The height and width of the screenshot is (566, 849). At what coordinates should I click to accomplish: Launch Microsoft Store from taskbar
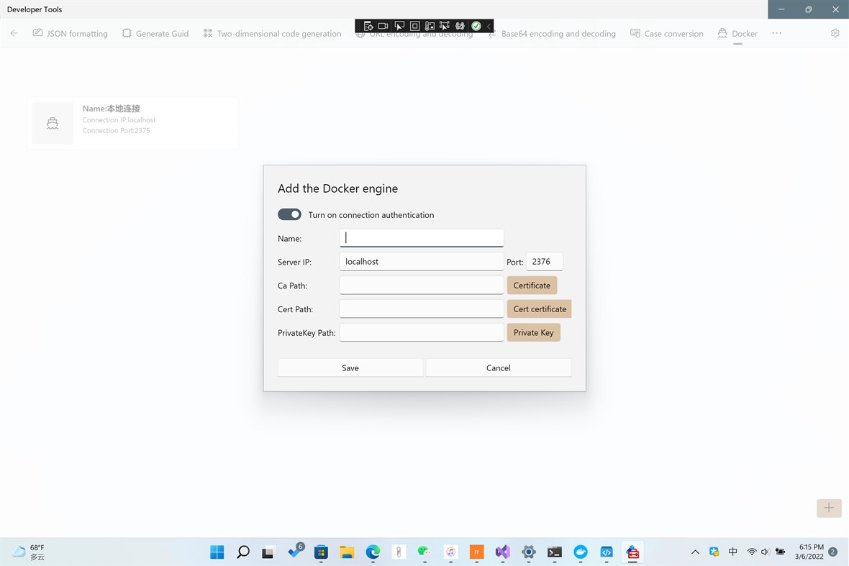coord(321,552)
